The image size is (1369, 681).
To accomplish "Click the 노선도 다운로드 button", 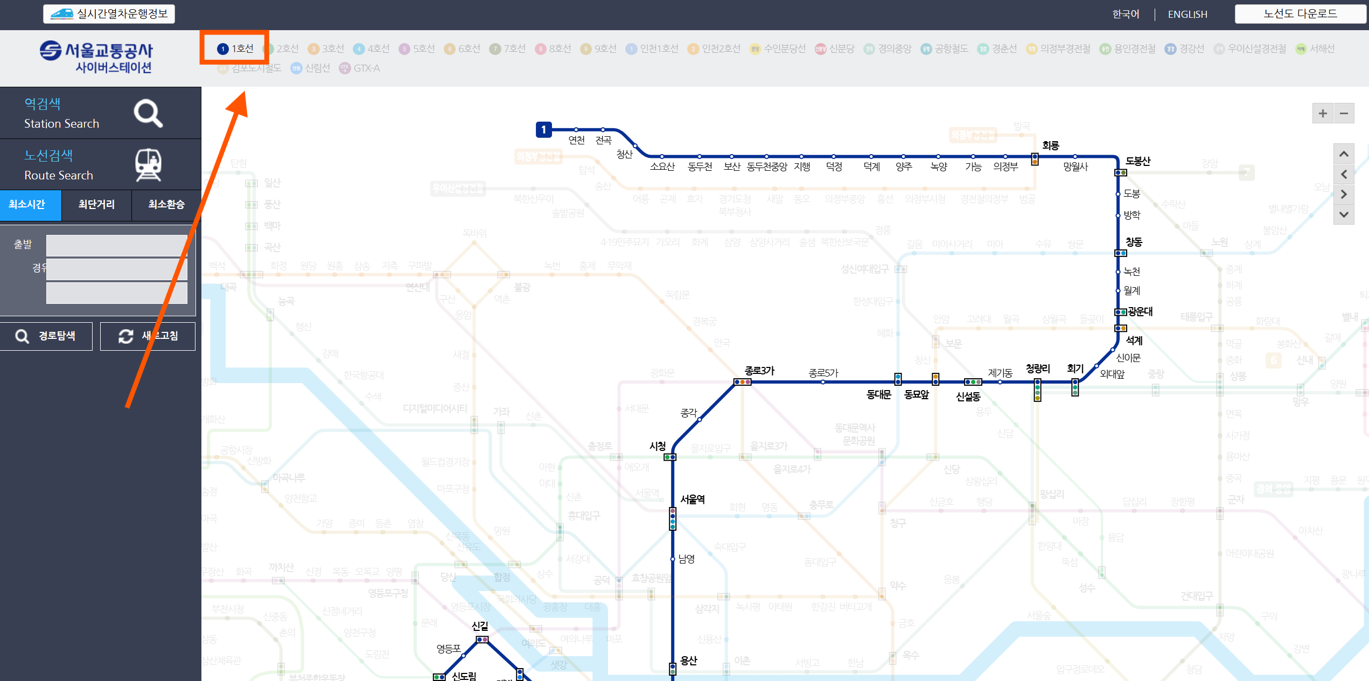I will pos(1300,13).
